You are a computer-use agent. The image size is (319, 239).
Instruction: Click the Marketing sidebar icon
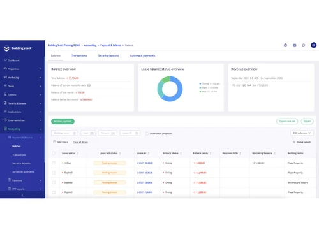point(5,77)
